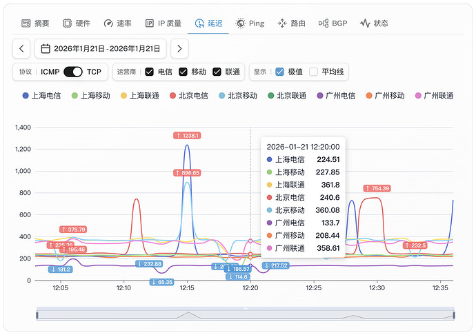Click the 754.39 peak marker label

click(x=377, y=188)
